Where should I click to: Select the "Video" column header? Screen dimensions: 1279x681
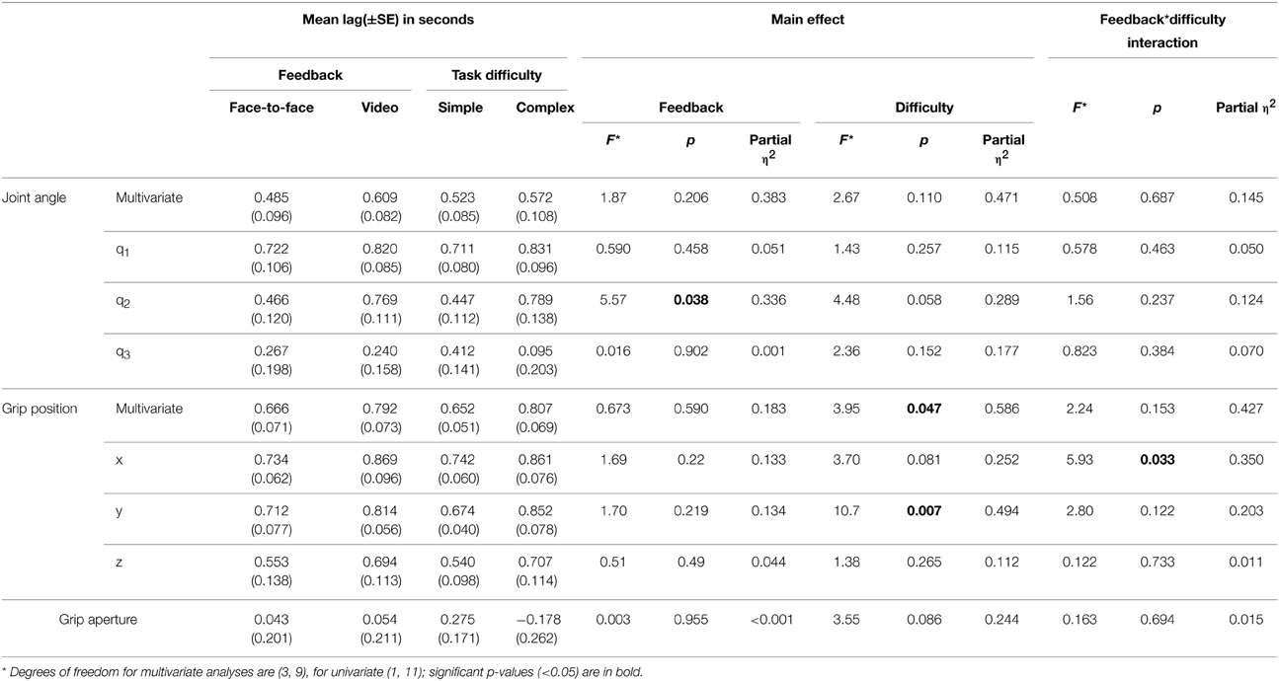[x=380, y=108]
